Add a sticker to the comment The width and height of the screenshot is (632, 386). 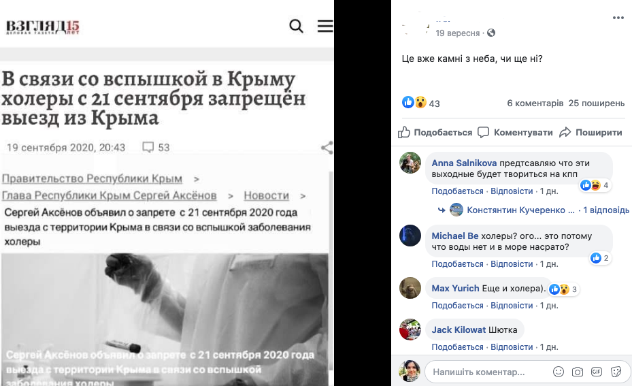[x=616, y=372]
